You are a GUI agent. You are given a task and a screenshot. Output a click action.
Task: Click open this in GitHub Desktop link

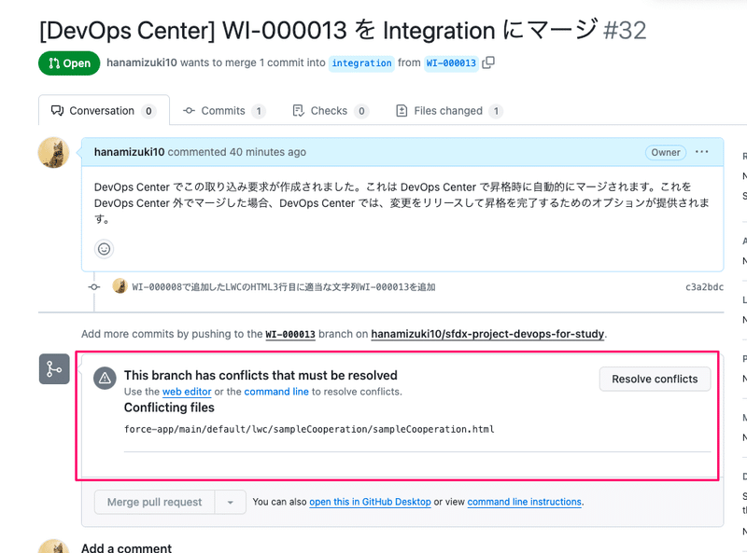coord(370,502)
